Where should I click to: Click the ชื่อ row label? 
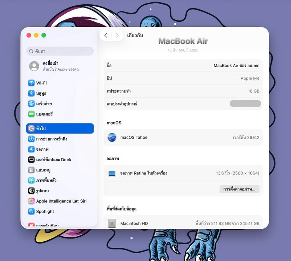[109, 65]
